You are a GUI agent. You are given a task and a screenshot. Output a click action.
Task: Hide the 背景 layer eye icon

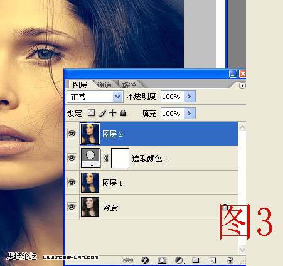(x=72, y=206)
